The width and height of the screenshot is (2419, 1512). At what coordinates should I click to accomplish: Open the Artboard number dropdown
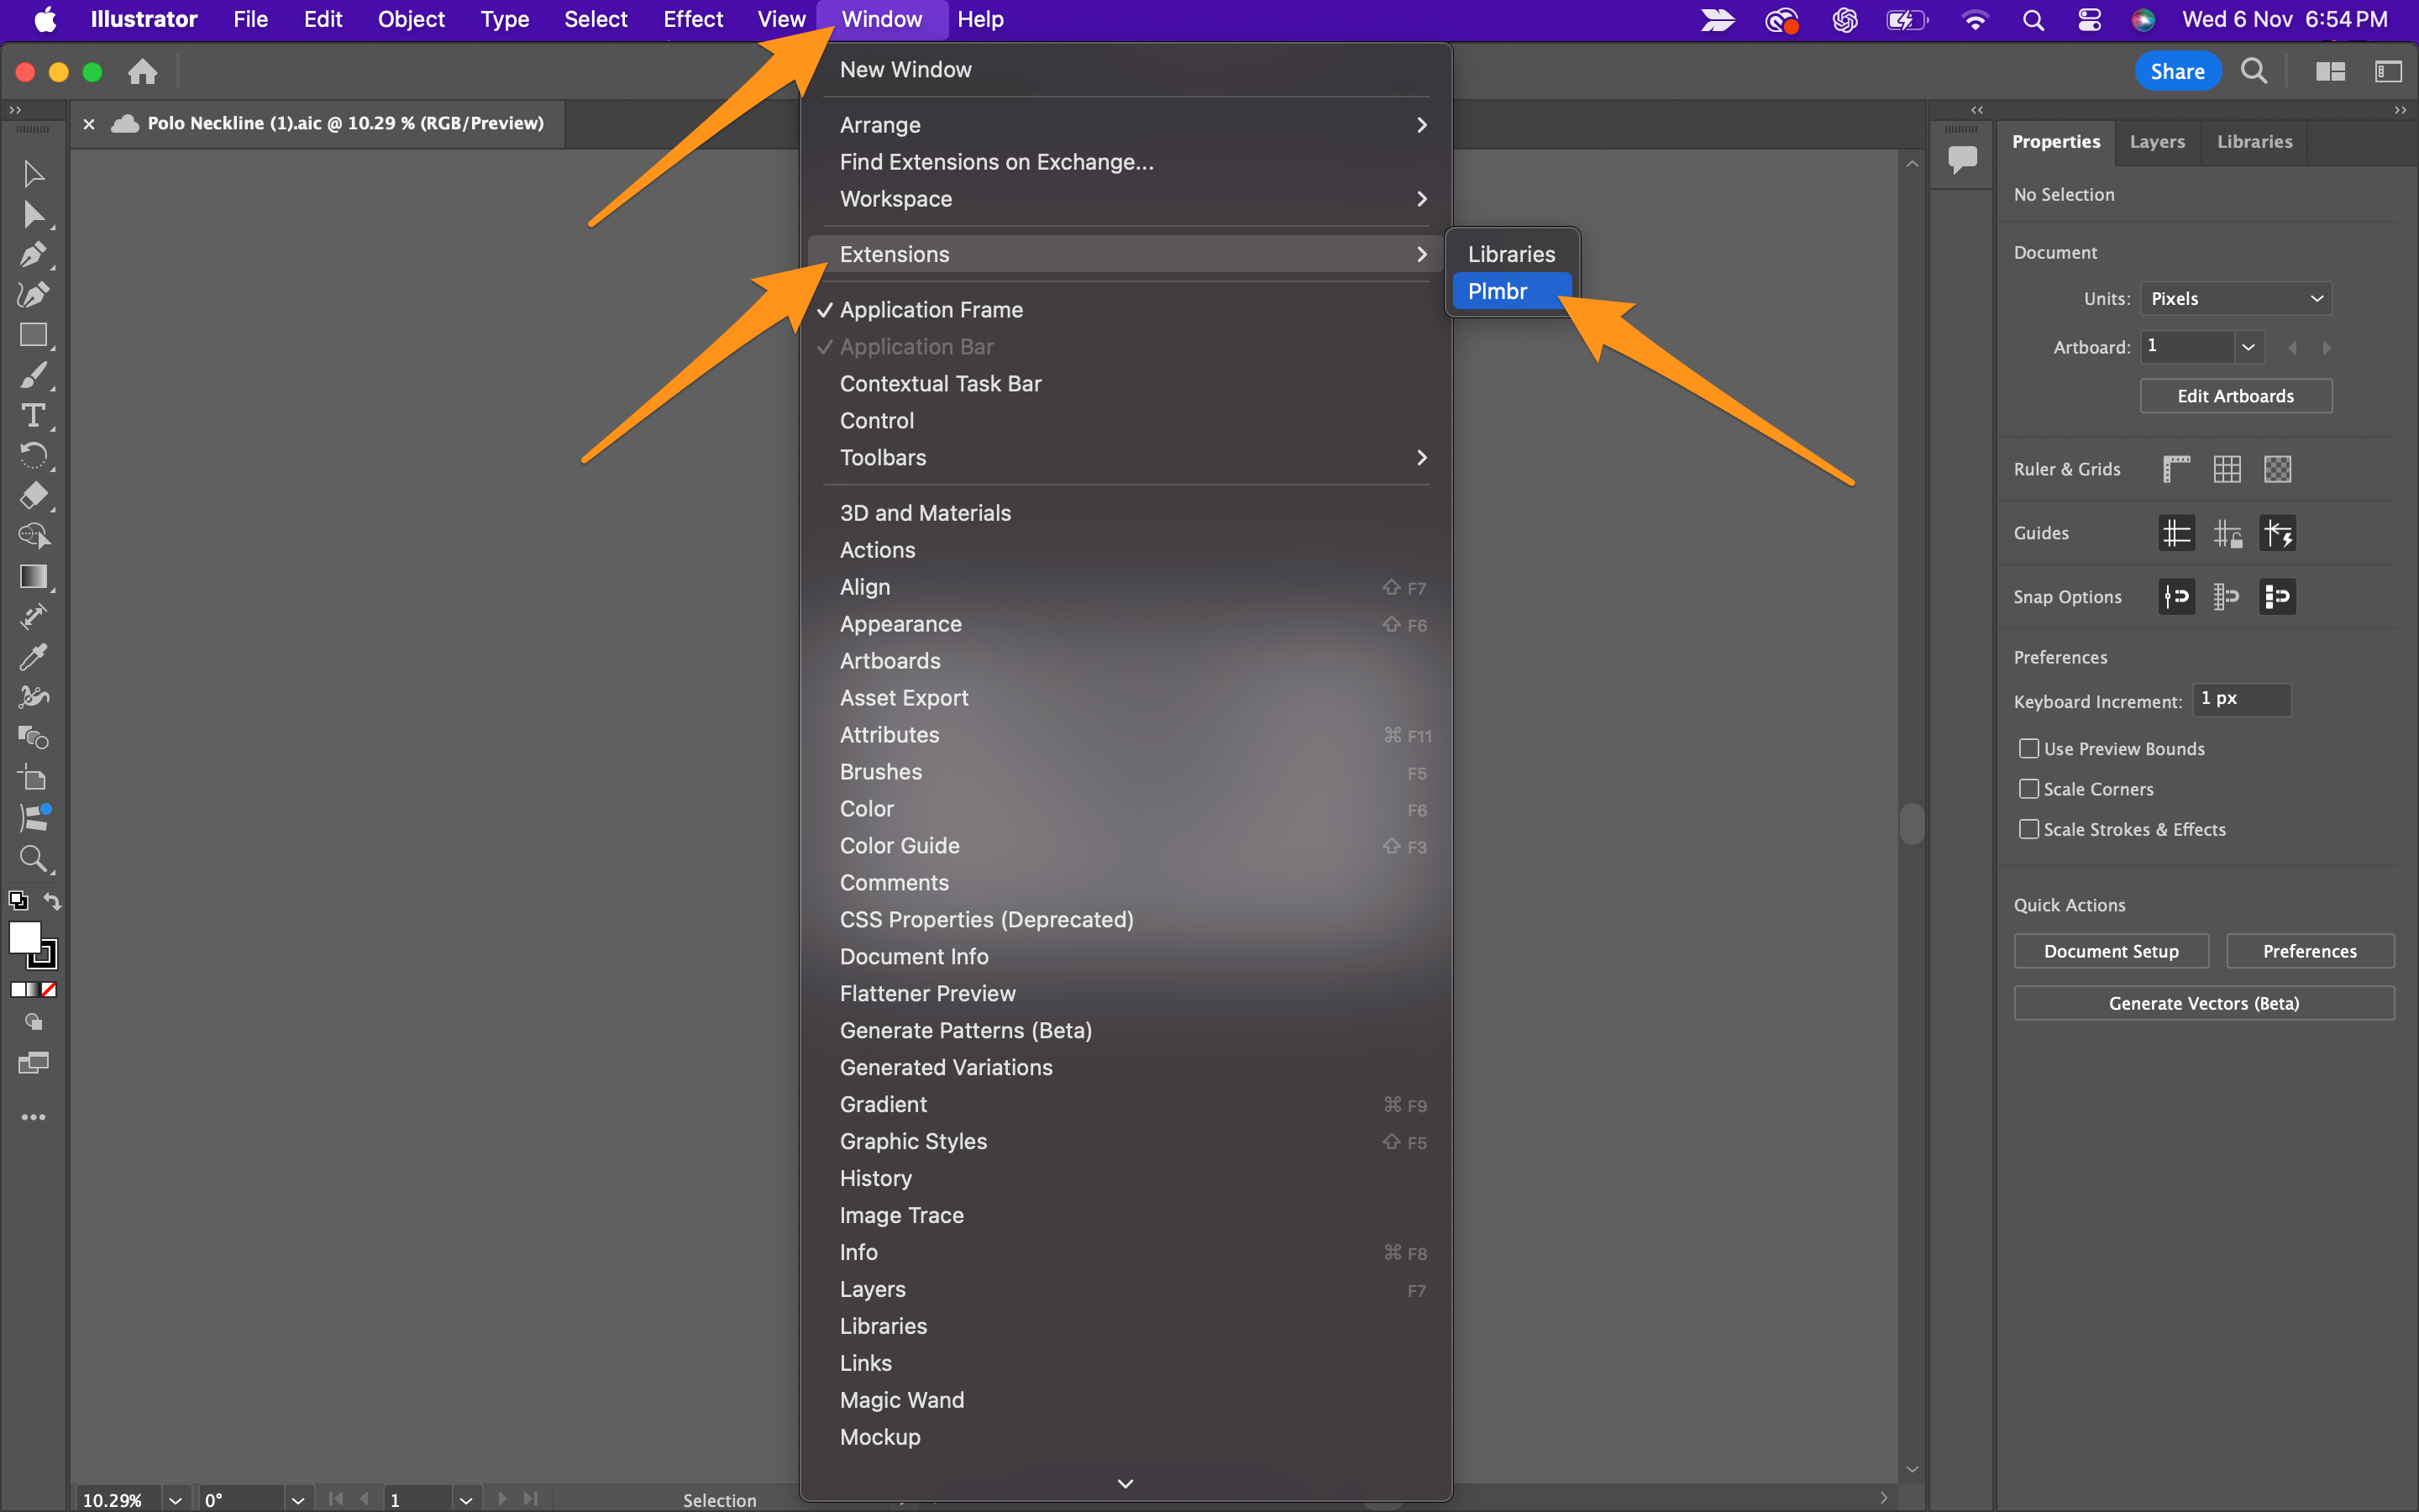coord(2248,347)
